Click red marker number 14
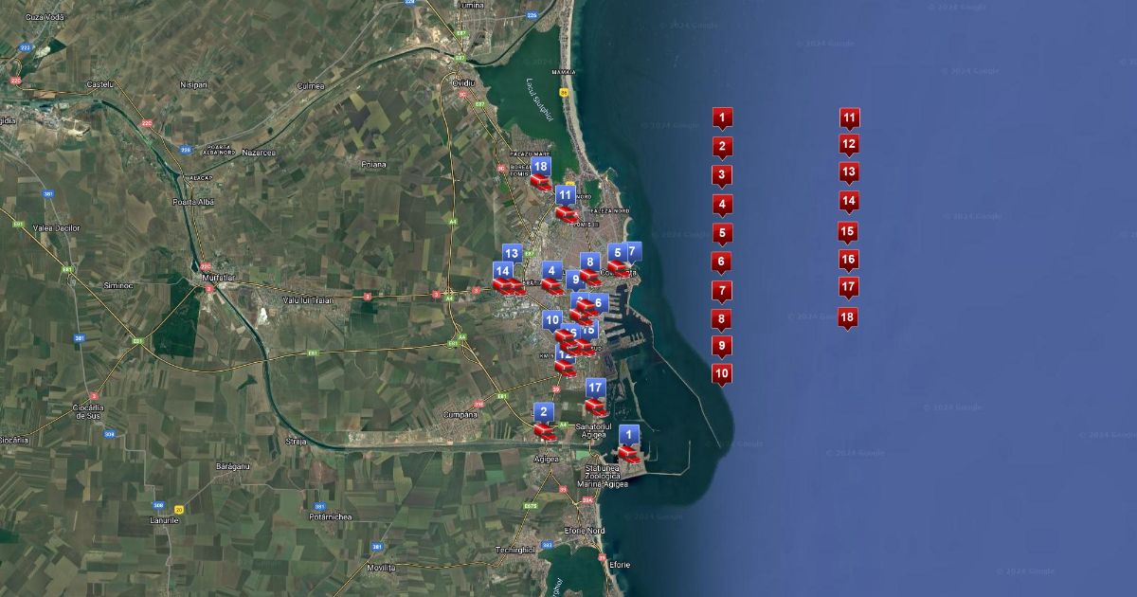Viewport: 1137px width, 597px height. pyautogui.click(x=849, y=201)
